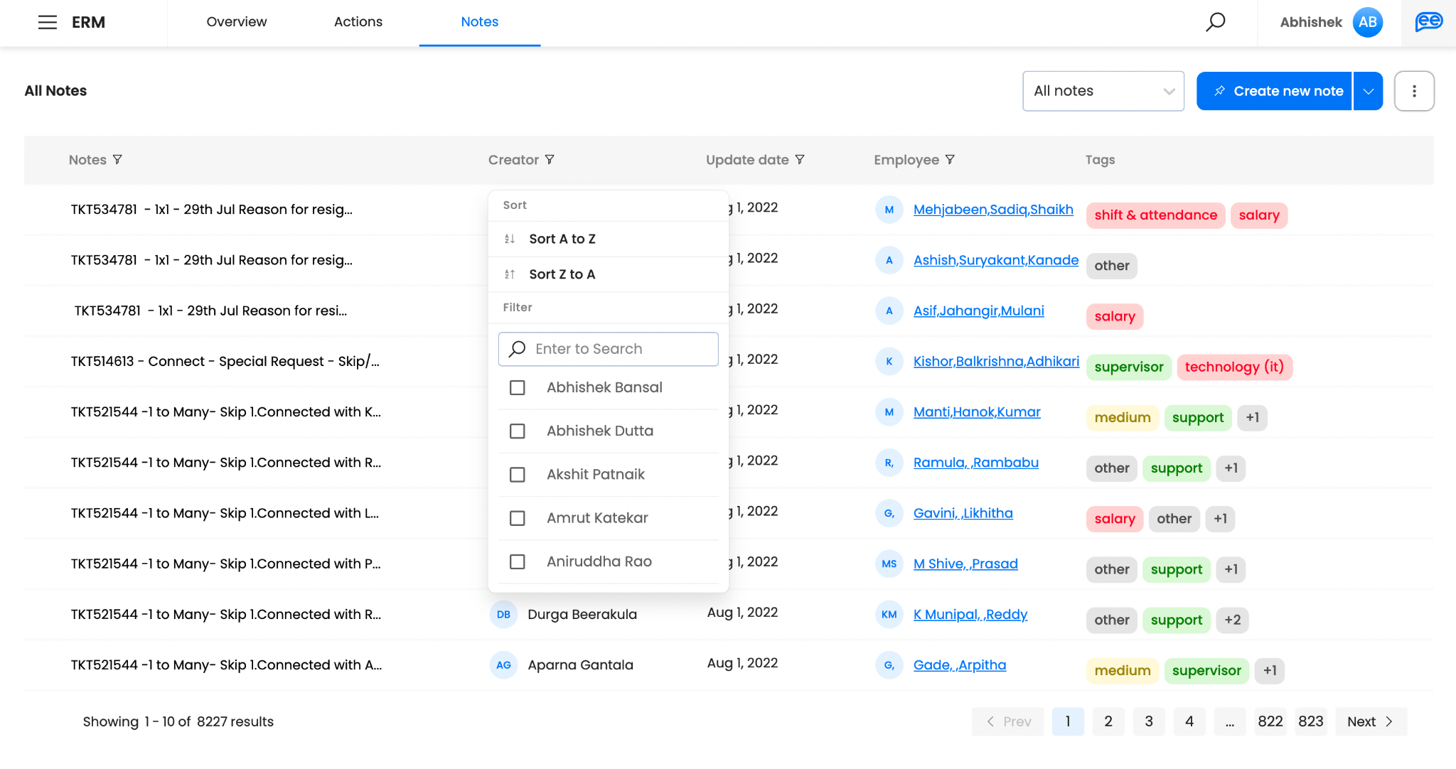The width and height of the screenshot is (1456, 769).
Task: Switch to the Overview tab
Action: [237, 22]
